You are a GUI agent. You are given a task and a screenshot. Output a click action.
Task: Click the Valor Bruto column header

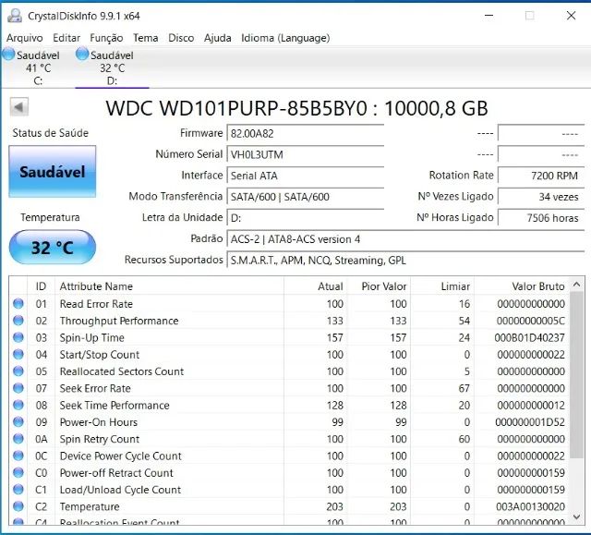pyautogui.click(x=522, y=286)
